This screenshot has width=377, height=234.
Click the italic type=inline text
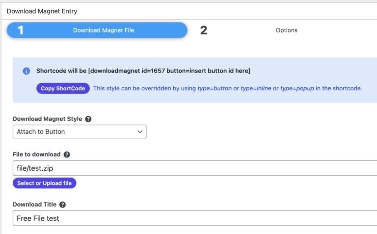(x=256, y=89)
